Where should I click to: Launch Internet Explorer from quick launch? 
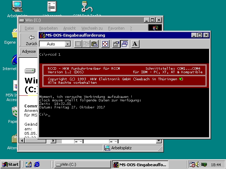point(37,164)
